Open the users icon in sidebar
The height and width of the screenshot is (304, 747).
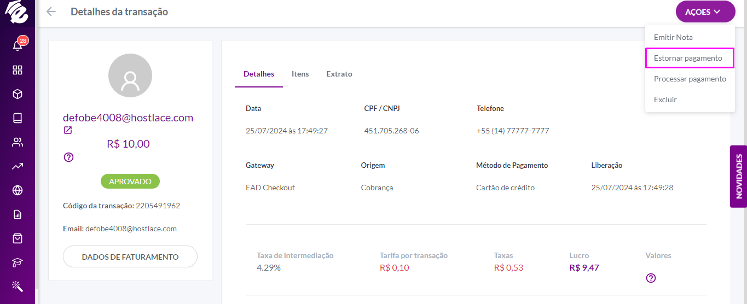(x=18, y=142)
